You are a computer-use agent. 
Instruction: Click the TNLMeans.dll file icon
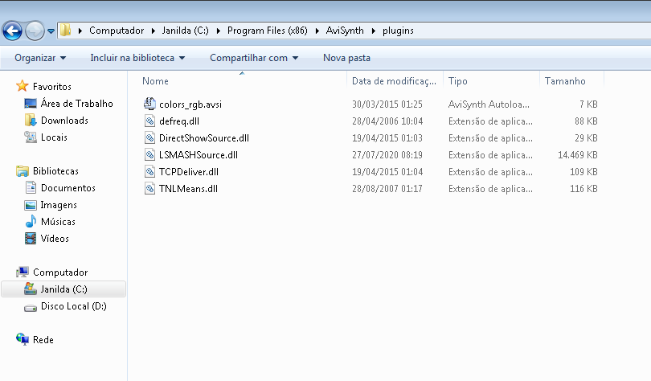point(149,188)
